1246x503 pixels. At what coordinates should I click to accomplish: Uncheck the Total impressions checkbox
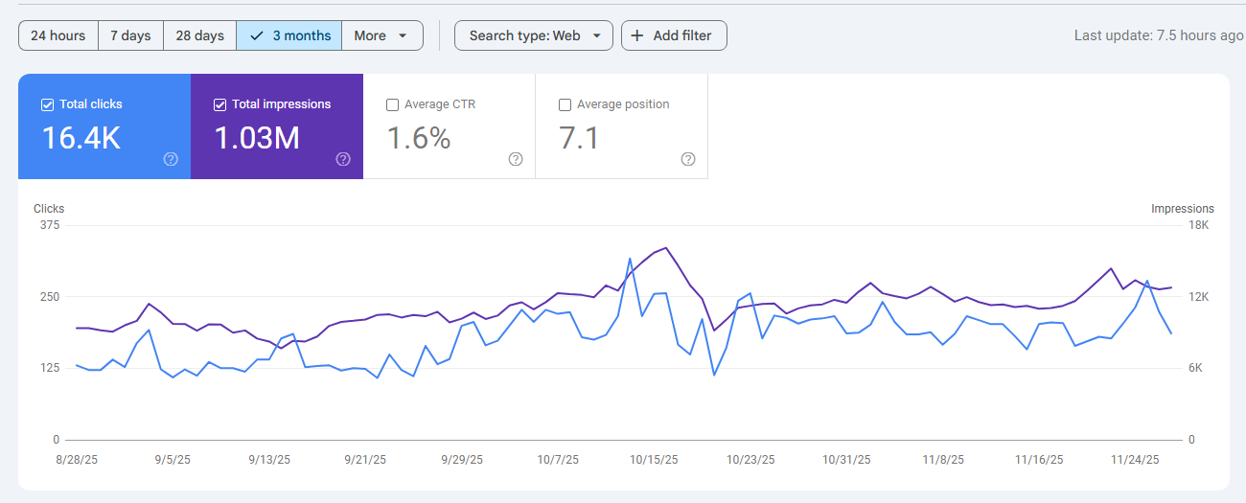point(220,104)
